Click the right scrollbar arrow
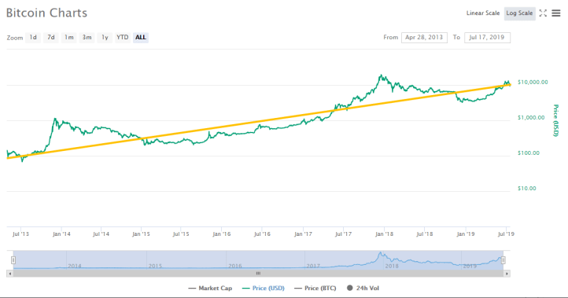Image resolution: width=568 pixels, height=298 pixels. (x=507, y=274)
